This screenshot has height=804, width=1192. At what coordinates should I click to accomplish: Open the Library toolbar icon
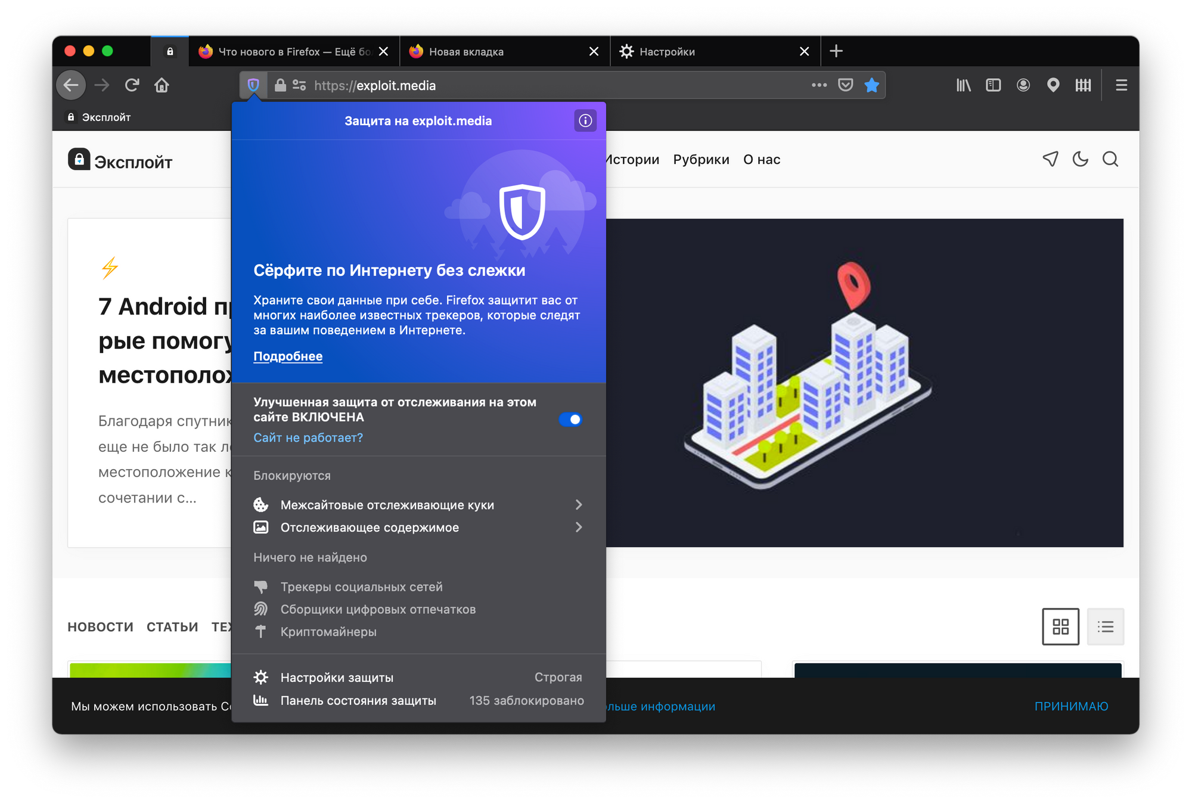963,85
